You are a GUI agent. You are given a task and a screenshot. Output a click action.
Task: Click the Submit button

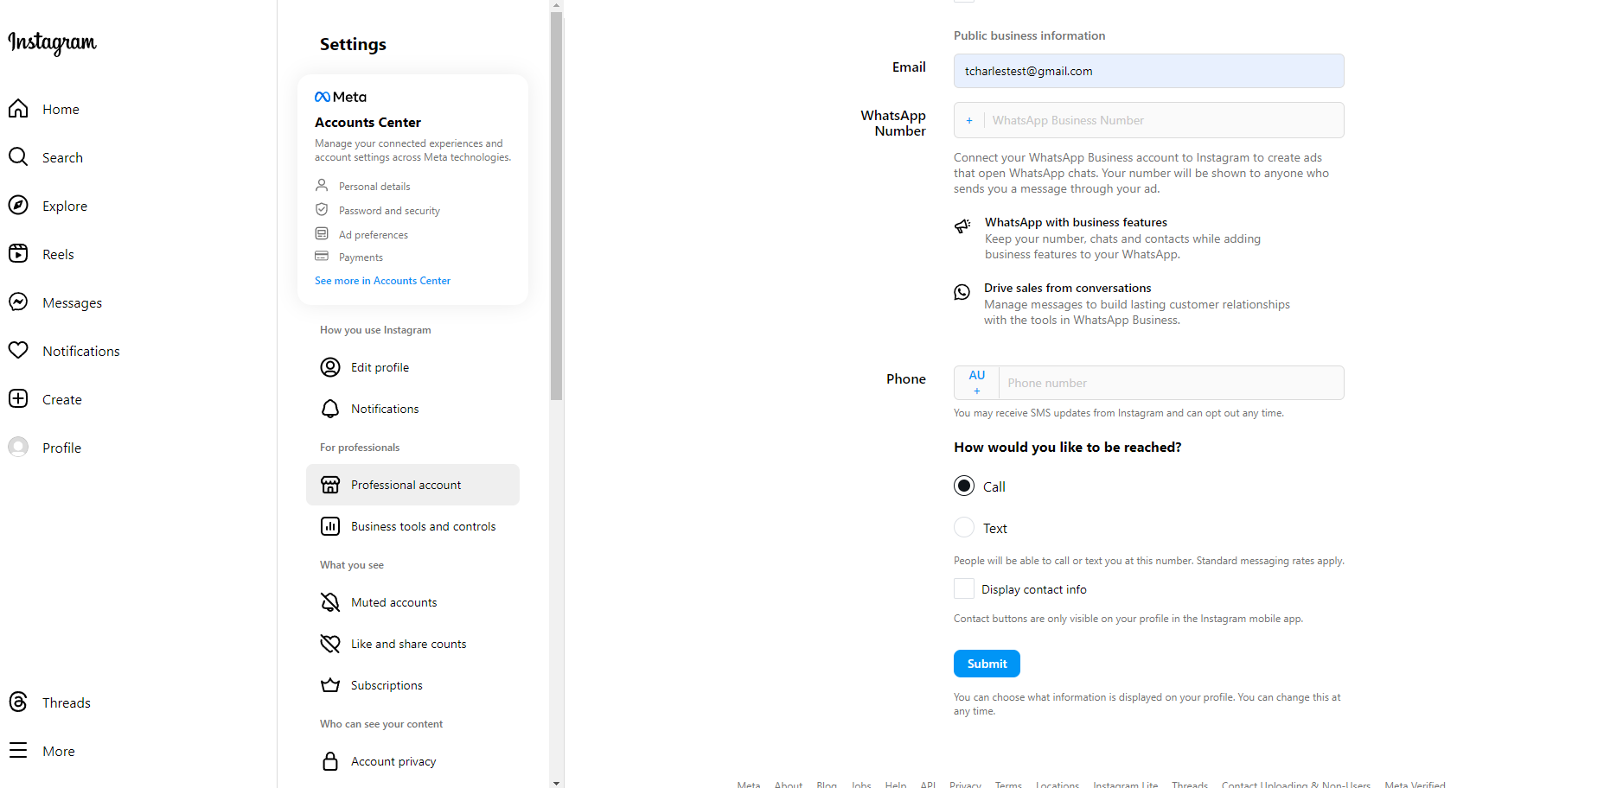point(987,664)
